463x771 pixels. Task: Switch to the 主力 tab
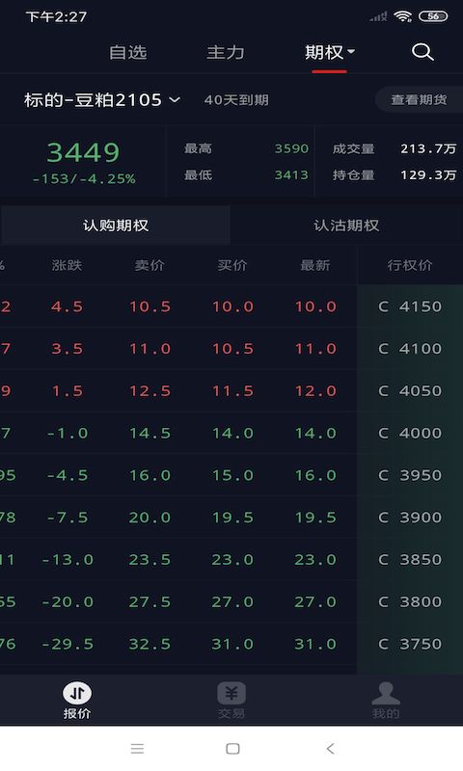[x=226, y=52]
